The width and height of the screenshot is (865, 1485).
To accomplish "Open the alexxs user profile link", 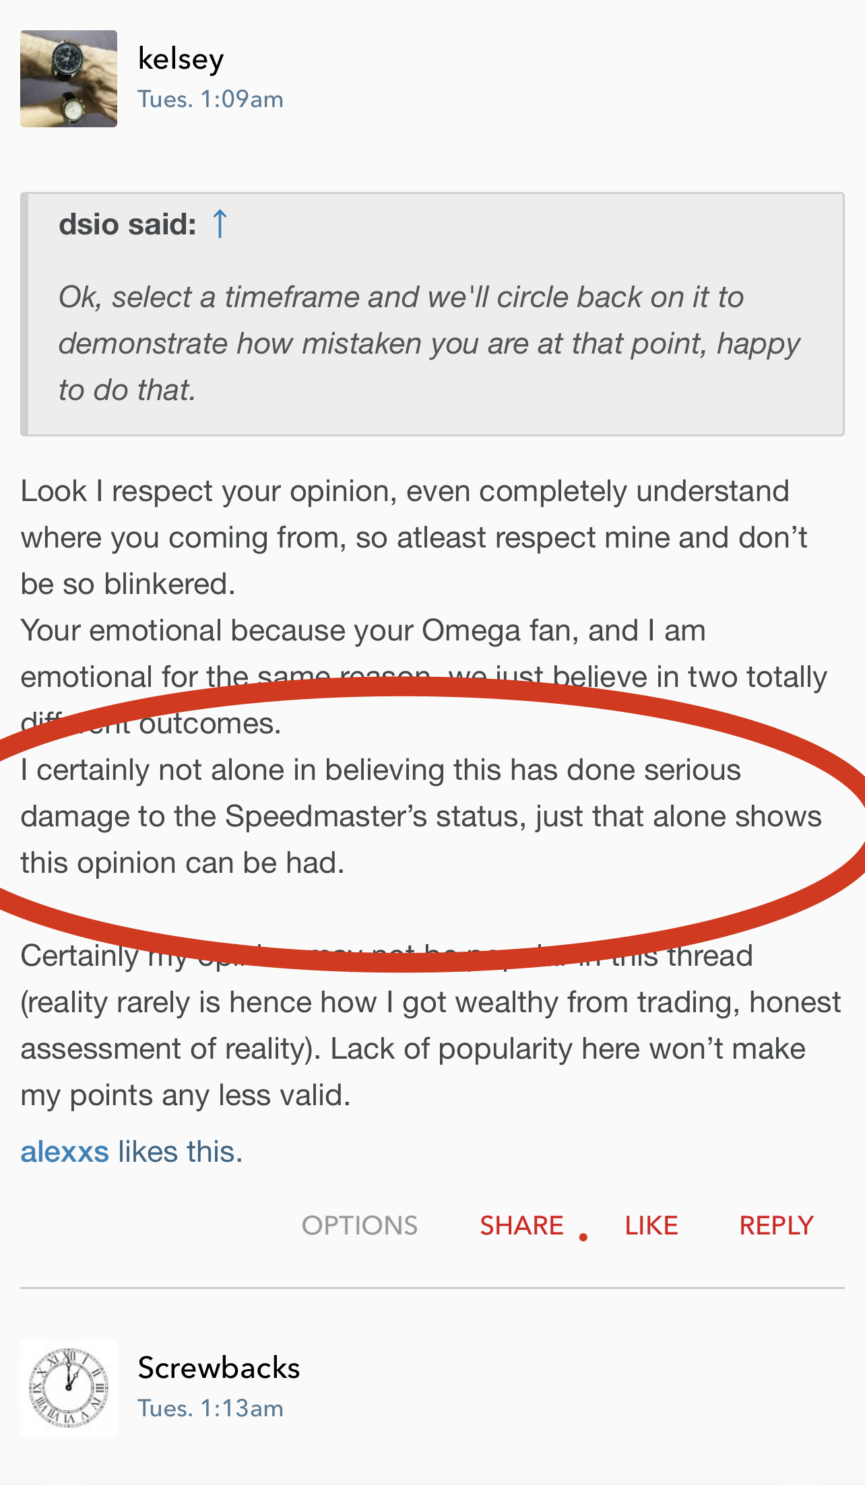I will point(65,1152).
